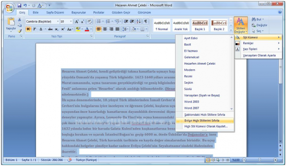Screen dimensions: 286x166
Task: Open the Paragraf dialog launcher
Action: point(147,36)
